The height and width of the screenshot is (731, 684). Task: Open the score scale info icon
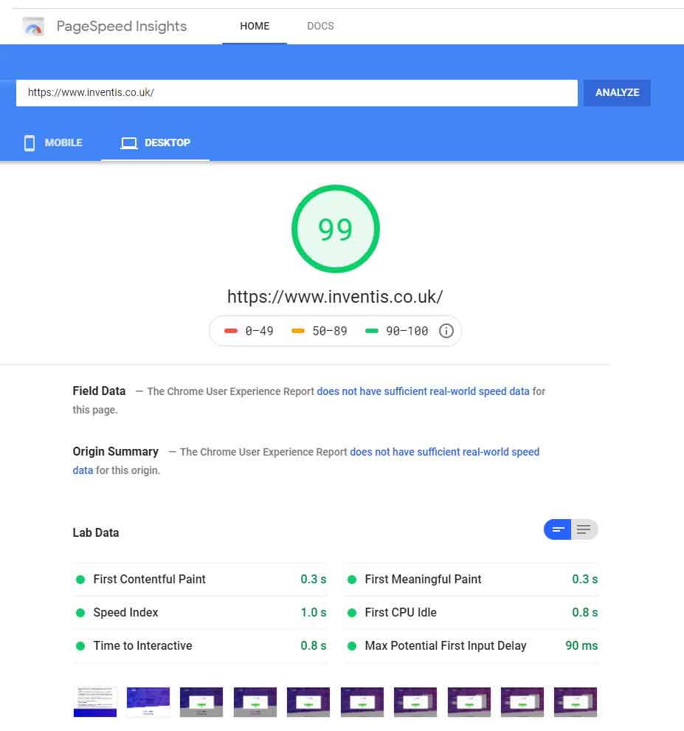point(446,331)
